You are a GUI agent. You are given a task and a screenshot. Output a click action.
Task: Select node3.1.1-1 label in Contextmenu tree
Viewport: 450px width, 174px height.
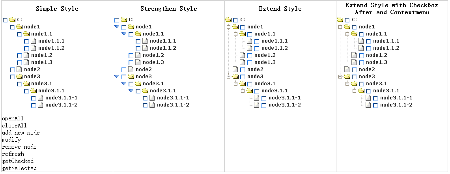click(396, 98)
